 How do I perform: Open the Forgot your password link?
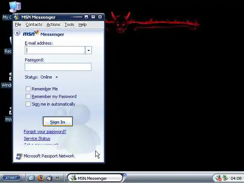coord(45,132)
